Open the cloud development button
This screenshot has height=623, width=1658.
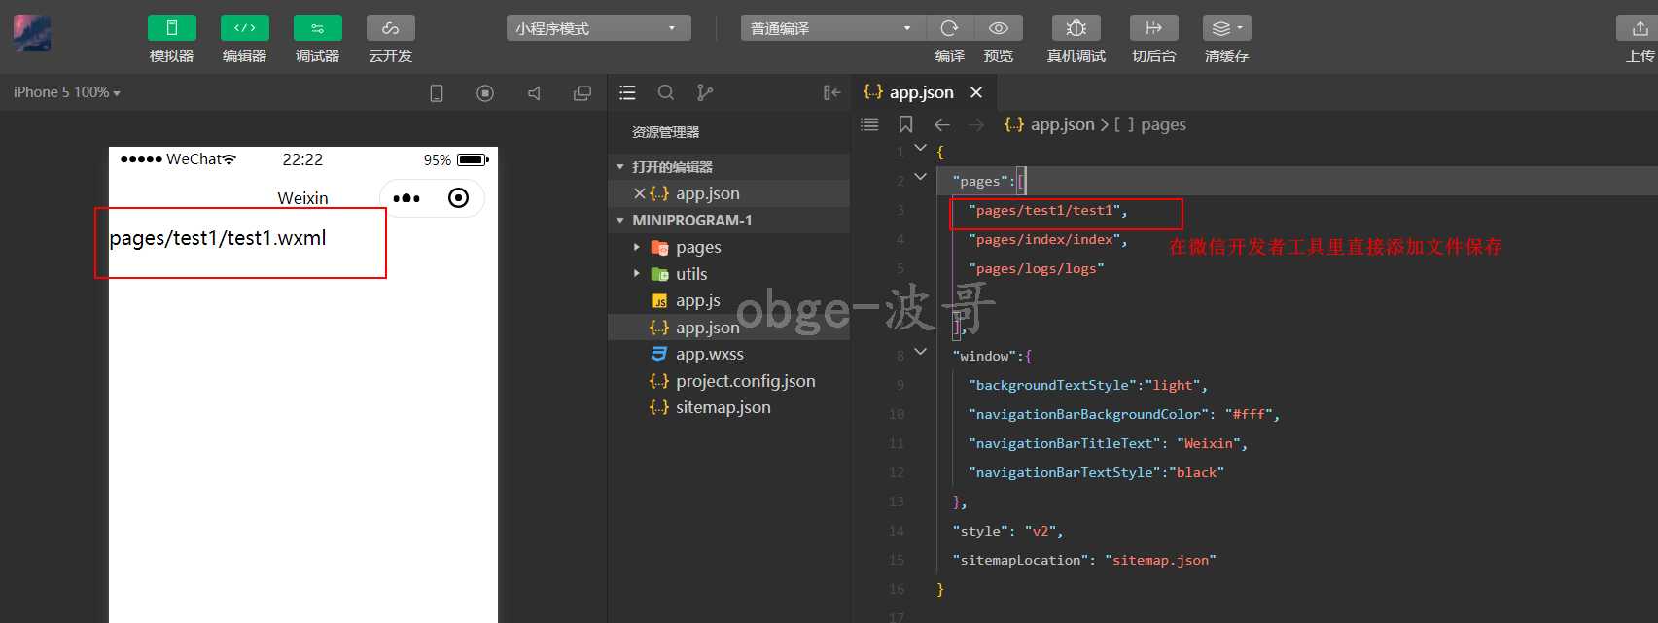(x=390, y=28)
